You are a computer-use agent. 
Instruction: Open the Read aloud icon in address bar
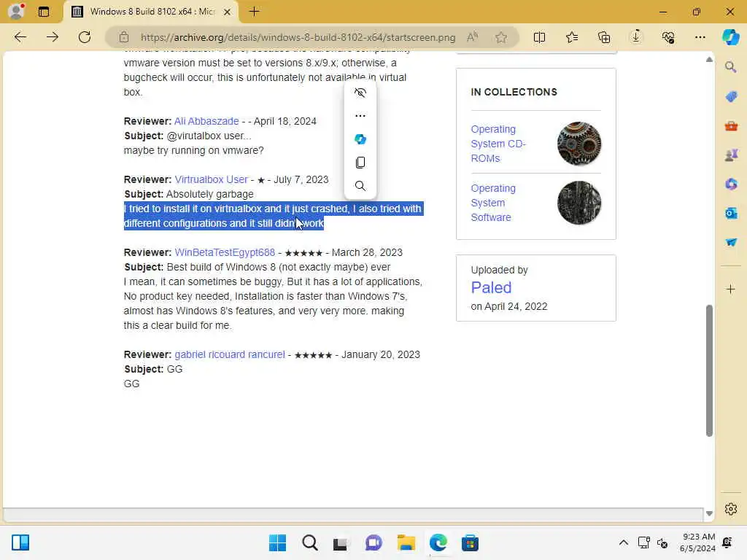coord(472,37)
